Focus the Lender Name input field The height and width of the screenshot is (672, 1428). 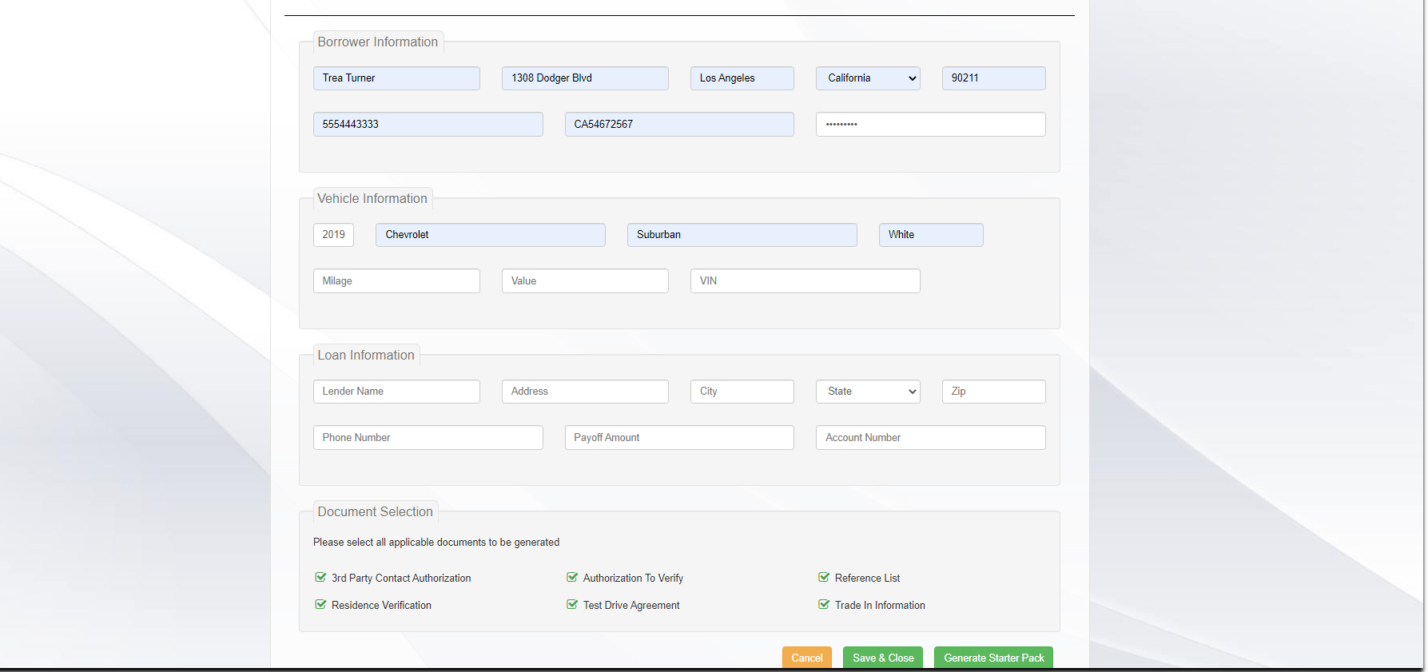coord(396,392)
